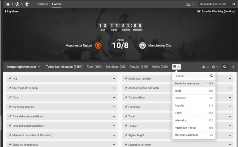Open the settings gear icon menu

[214, 67]
